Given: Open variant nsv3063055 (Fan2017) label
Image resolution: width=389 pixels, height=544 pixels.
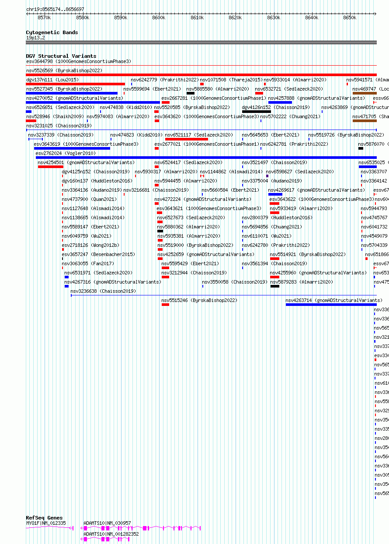Looking at the screenshot, I should (88, 264).
